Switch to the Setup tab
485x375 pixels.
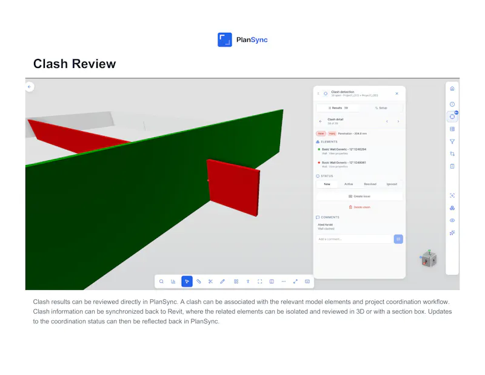coord(381,108)
